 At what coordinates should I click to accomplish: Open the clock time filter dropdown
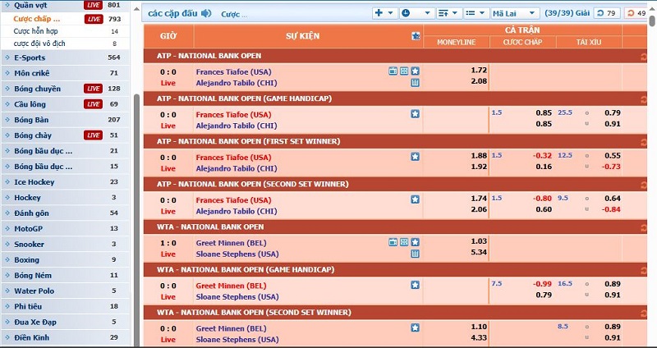(x=416, y=13)
